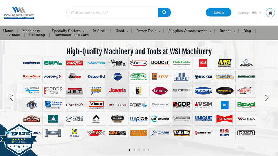
Task: Click the CMT Orange Tools logo
Action: point(117,133)
